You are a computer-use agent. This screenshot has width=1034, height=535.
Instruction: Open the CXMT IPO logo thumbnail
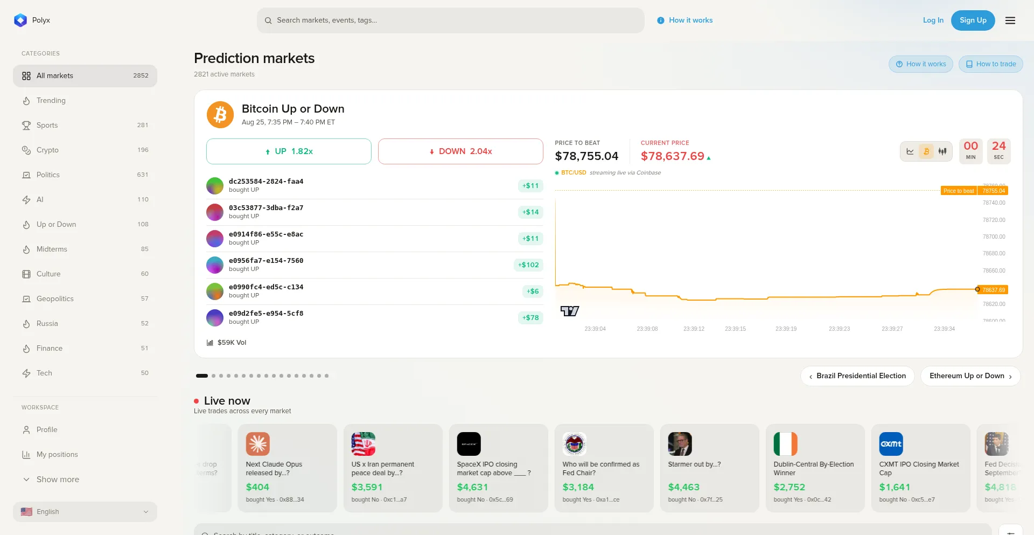(891, 444)
